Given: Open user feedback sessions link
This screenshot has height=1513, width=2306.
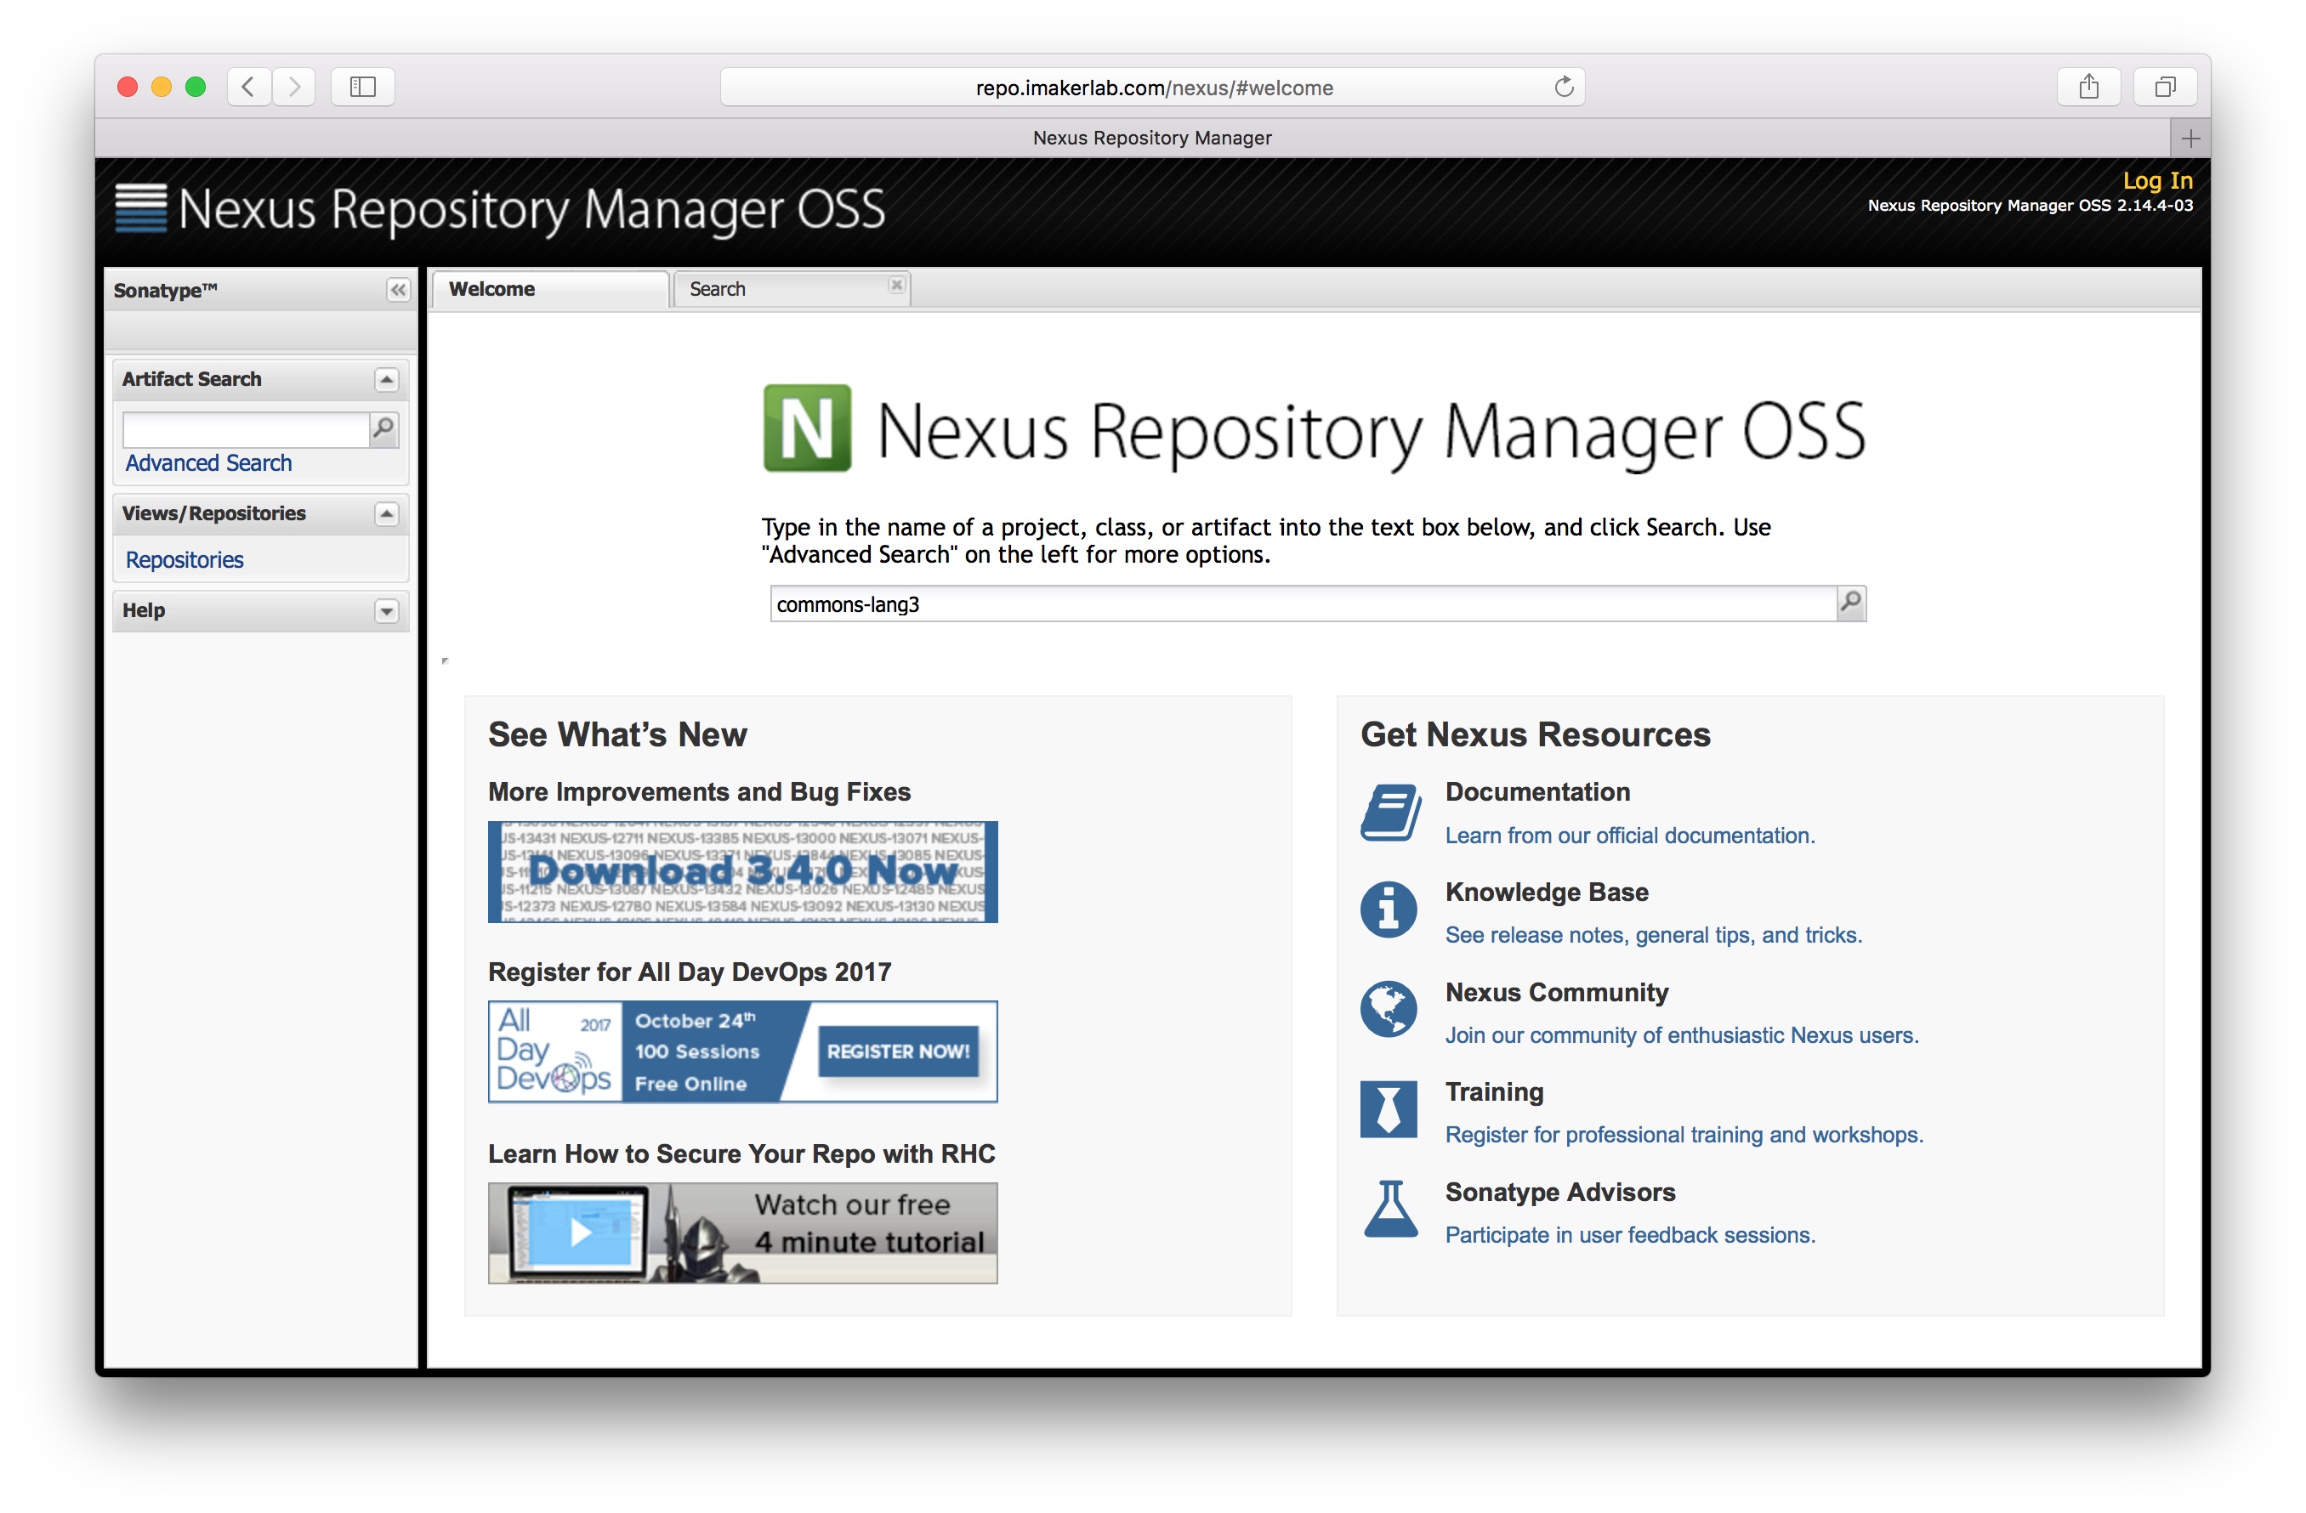Looking at the screenshot, I should [x=1630, y=1235].
